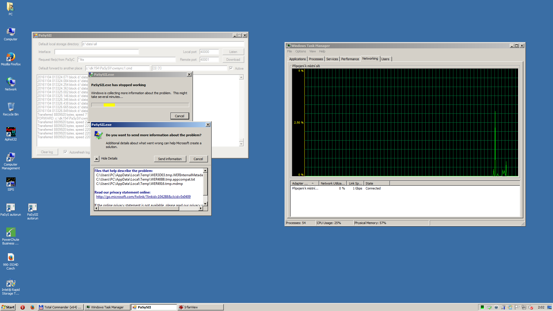Click Safely Remove Hardware tray icon
The width and height of the screenshot is (553, 311).
[x=489, y=307]
